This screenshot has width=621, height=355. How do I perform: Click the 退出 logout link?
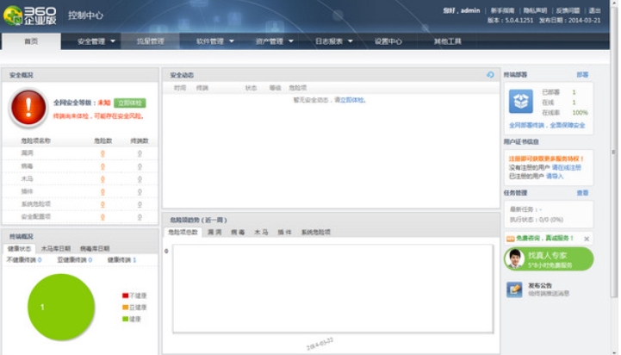click(x=594, y=10)
